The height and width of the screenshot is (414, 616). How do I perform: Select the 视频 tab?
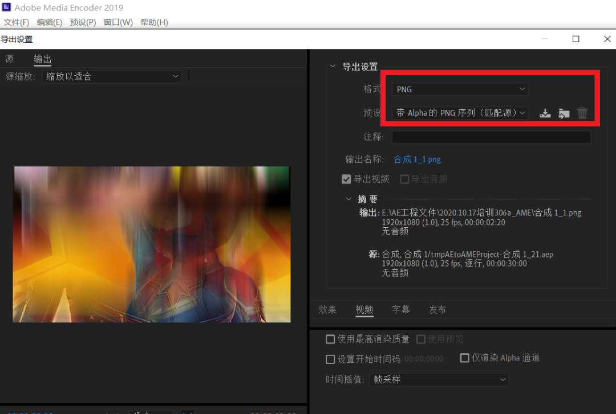coord(364,310)
